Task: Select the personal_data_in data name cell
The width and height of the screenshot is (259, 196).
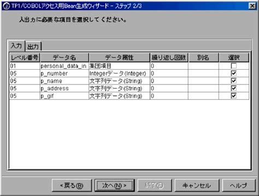Action: tap(64, 66)
